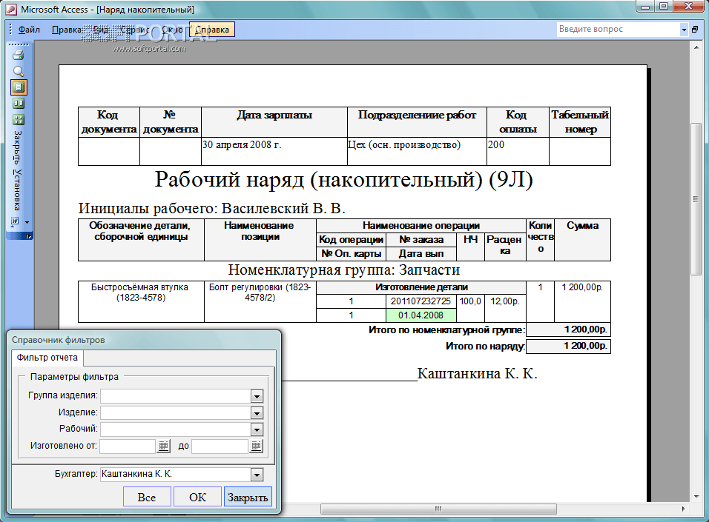709x522 pixels.
Task: Open calendar for the до date
Action: tap(256, 446)
